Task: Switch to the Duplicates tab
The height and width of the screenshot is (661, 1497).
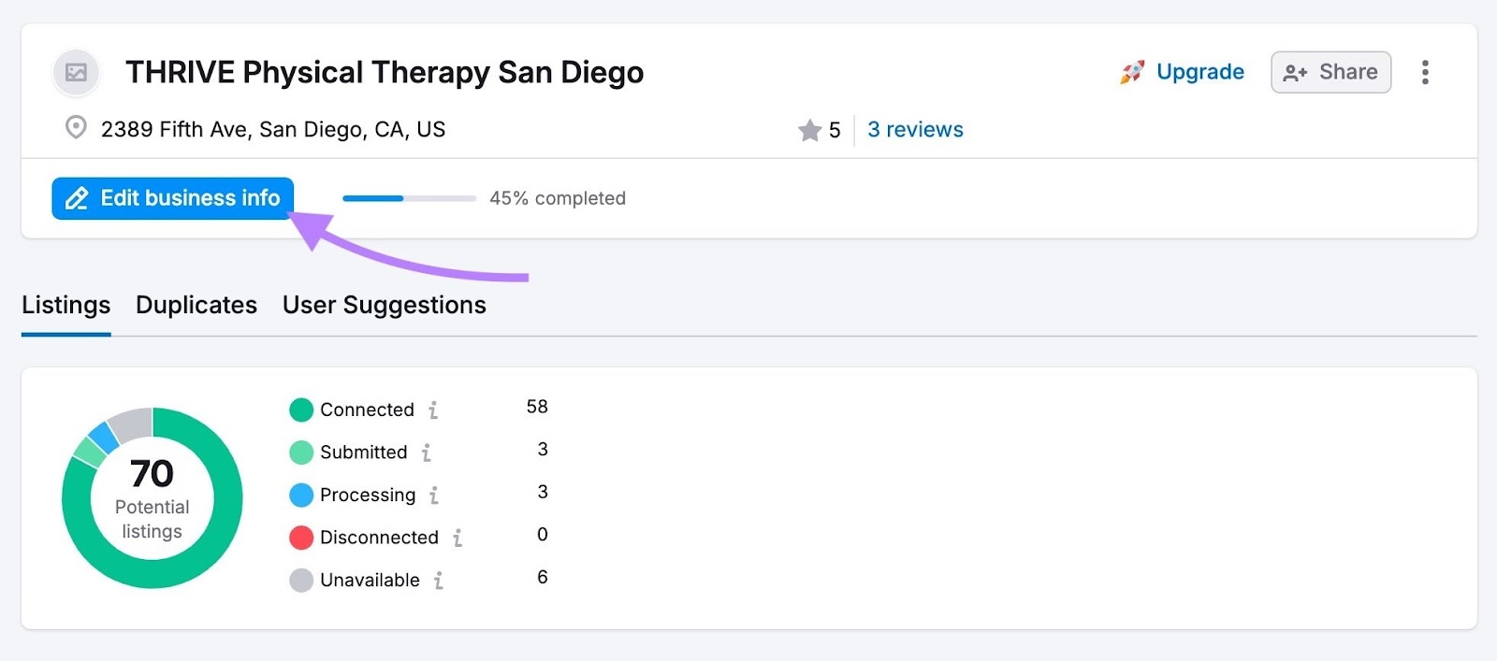Action: 196,305
